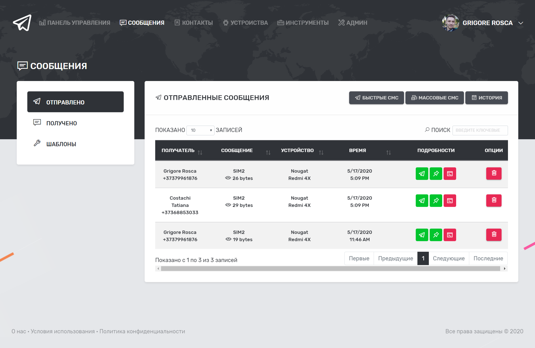Click red details icon in first row
Viewport: 535px width, 348px height.
pyautogui.click(x=450, y=173)
